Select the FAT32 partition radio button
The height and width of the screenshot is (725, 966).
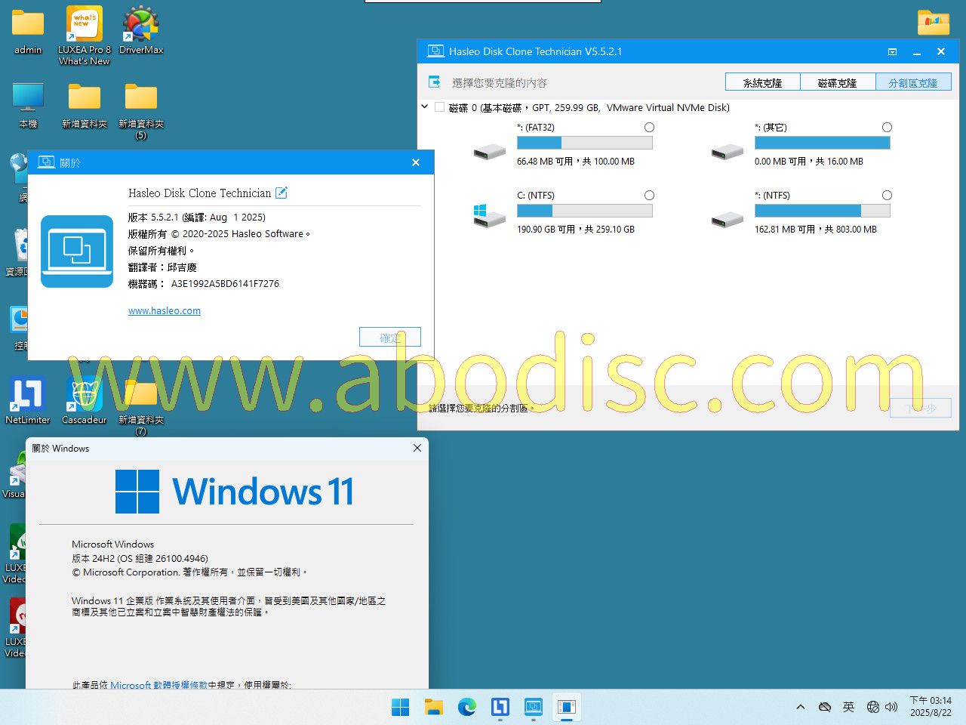coord(649,128)
